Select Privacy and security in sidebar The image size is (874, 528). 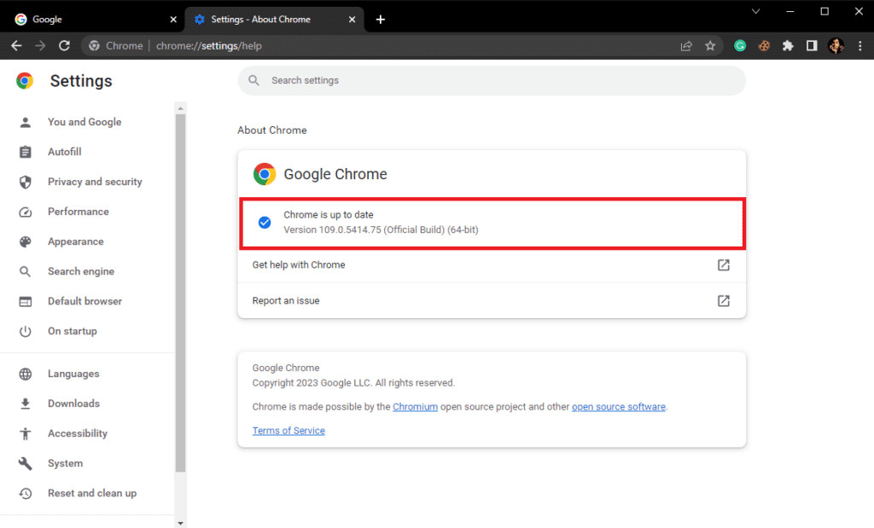point(95,182)
